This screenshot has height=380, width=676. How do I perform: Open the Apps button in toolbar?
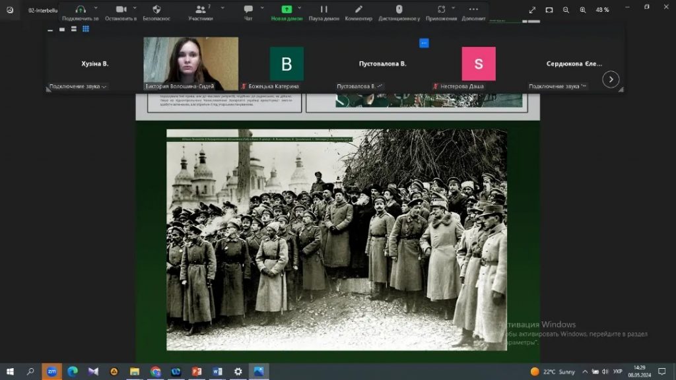pos(441,9)
